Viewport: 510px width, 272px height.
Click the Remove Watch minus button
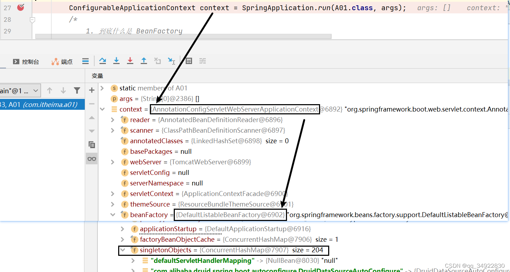pos(91,103)
